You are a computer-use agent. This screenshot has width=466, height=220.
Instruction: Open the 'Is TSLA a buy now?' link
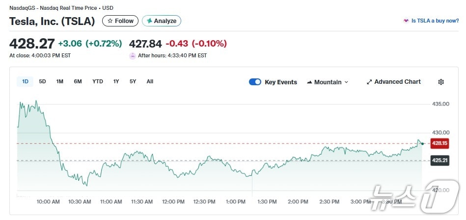(435, 21)
